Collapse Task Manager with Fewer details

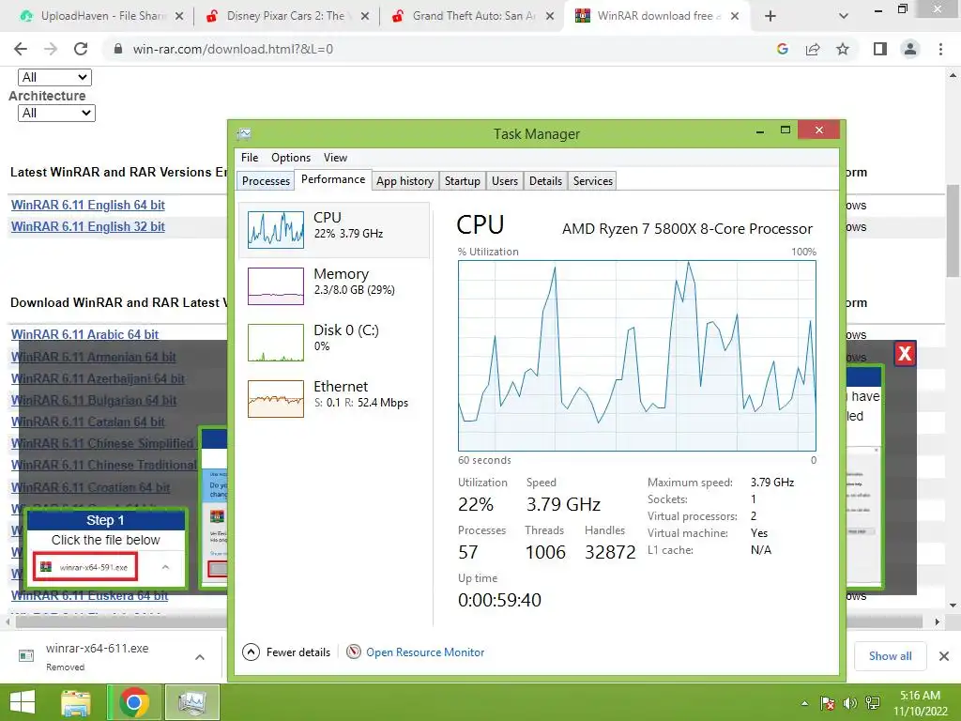pyautogui.click(x=286, y=652)
